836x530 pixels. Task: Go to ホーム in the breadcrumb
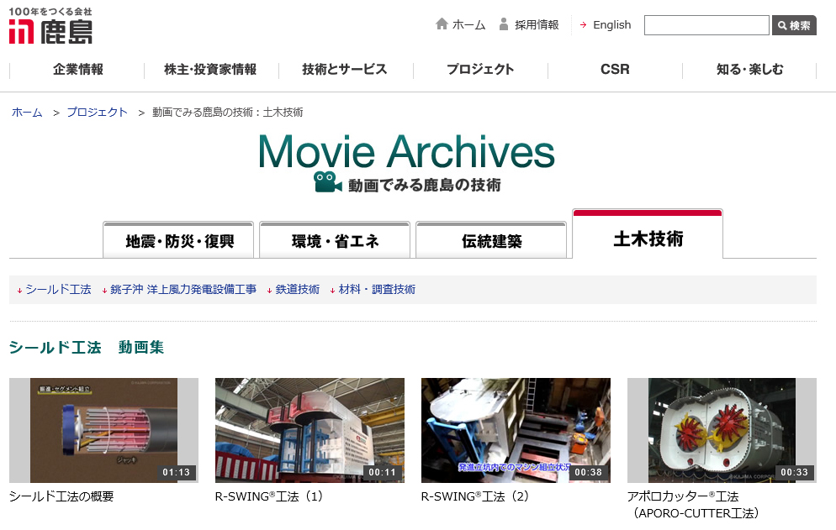(x=27, y=113)
